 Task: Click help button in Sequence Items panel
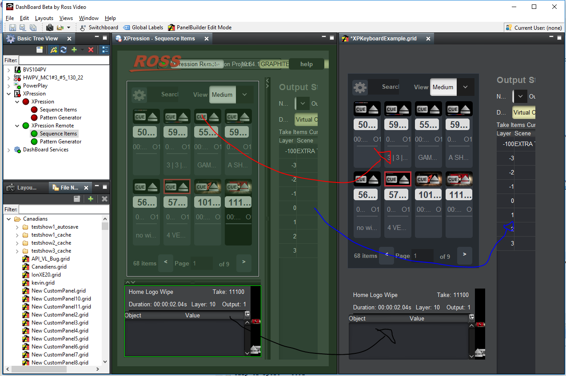(307, 64)
